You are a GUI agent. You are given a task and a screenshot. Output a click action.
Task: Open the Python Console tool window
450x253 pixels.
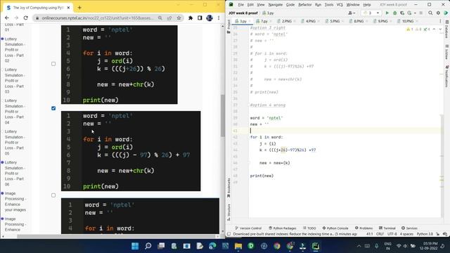point(335,228)
